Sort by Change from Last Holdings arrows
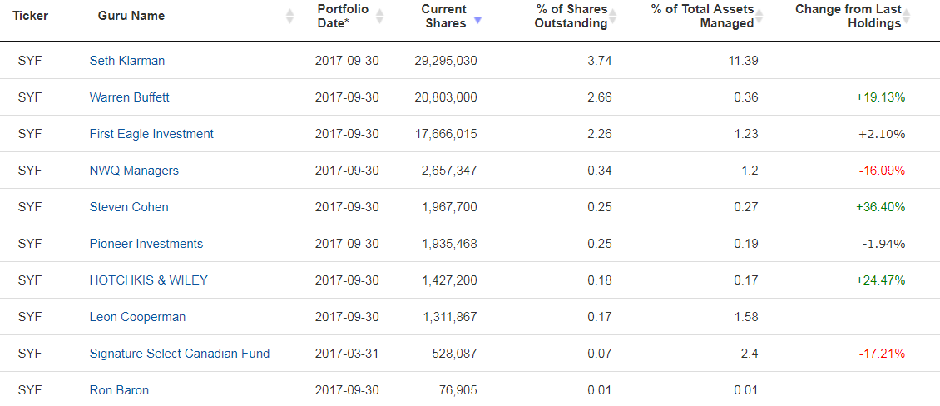Viewport: 940px width, 406px height. pos(906,16)
